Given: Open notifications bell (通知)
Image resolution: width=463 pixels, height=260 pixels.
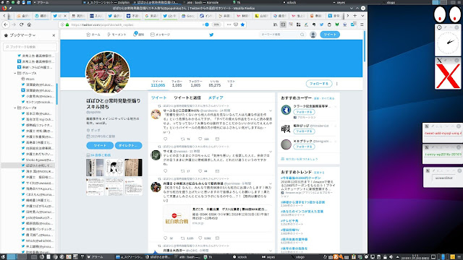Looking at the screenshot, I should point(138,35).
